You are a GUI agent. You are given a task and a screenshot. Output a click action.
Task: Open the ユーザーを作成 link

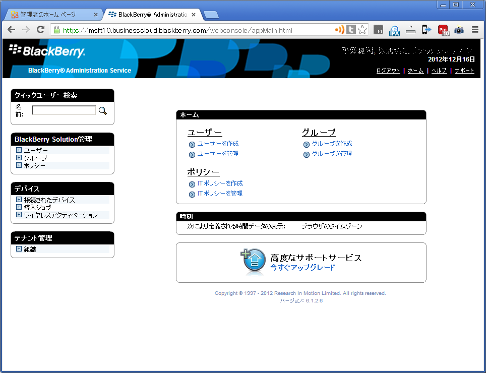click(218, 144)
